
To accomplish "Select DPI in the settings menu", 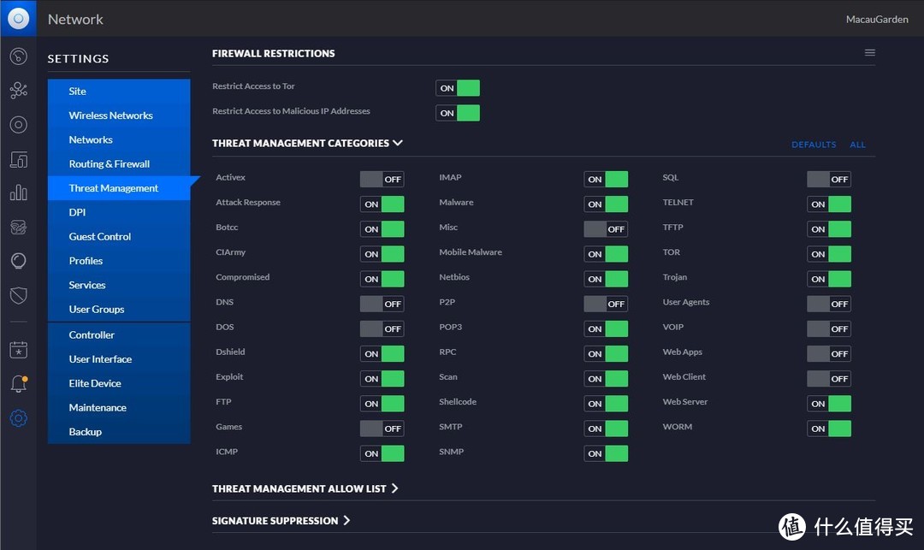I will point(78,212).
